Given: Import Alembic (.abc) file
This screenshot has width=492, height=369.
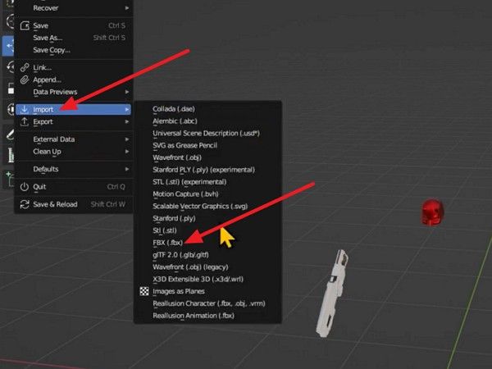Looking at the screenshot, I should [x=207, y=121].
